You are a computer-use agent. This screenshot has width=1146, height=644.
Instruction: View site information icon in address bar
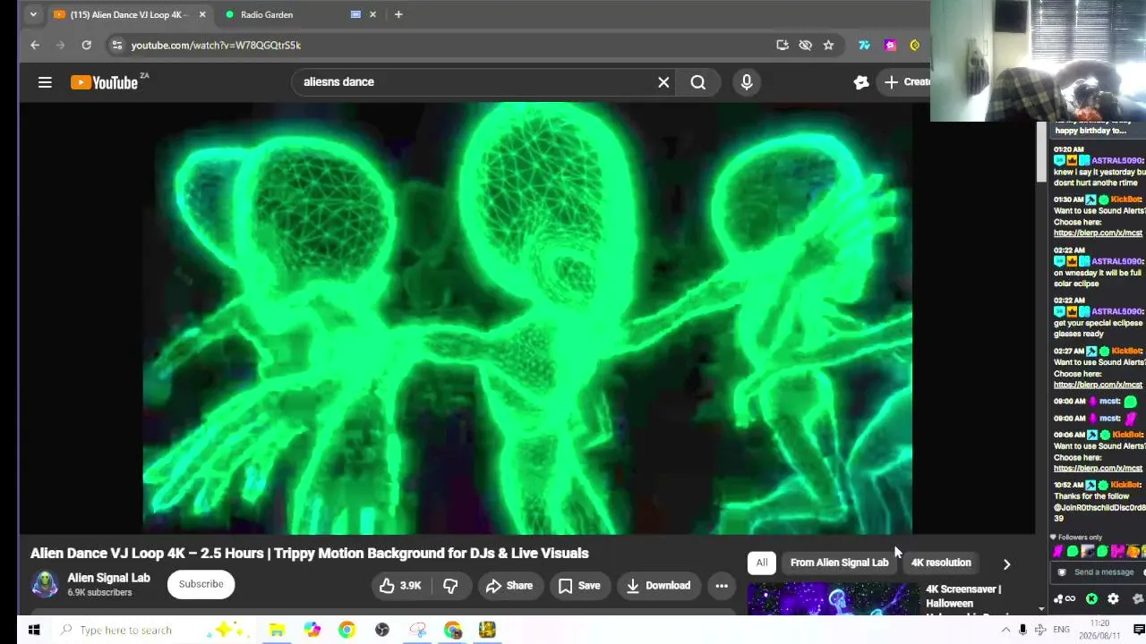(x=116, y=45)
